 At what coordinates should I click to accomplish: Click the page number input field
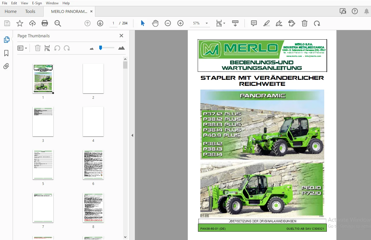click(x=113, y=23)
